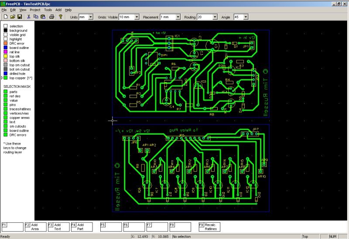Click the Save floppy disk icon

coord(20,17)
